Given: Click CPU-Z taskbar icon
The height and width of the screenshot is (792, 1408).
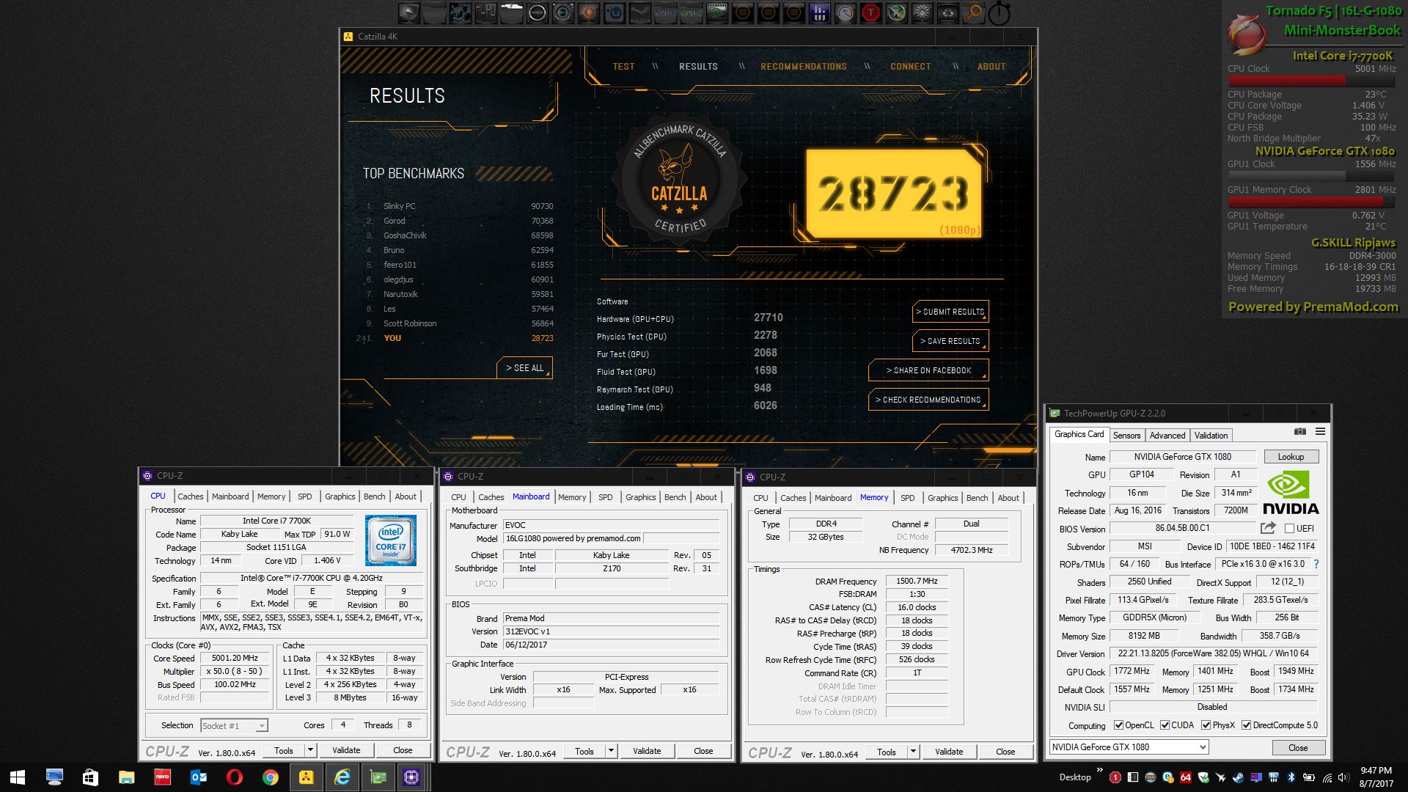Looking at the screenshot, I should (x=411, y=777).
